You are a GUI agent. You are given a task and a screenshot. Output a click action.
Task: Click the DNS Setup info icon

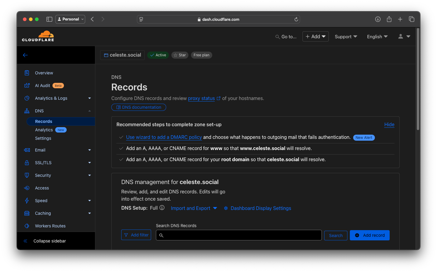[x=162, y=208]
